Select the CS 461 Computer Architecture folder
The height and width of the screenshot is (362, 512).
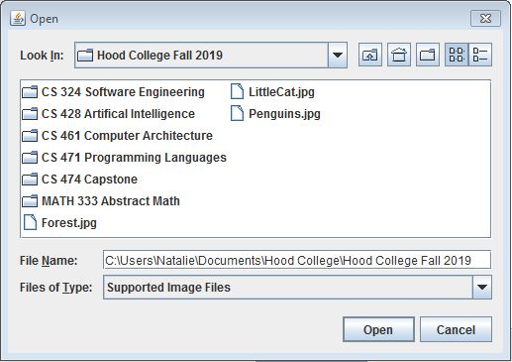[117, 136]
